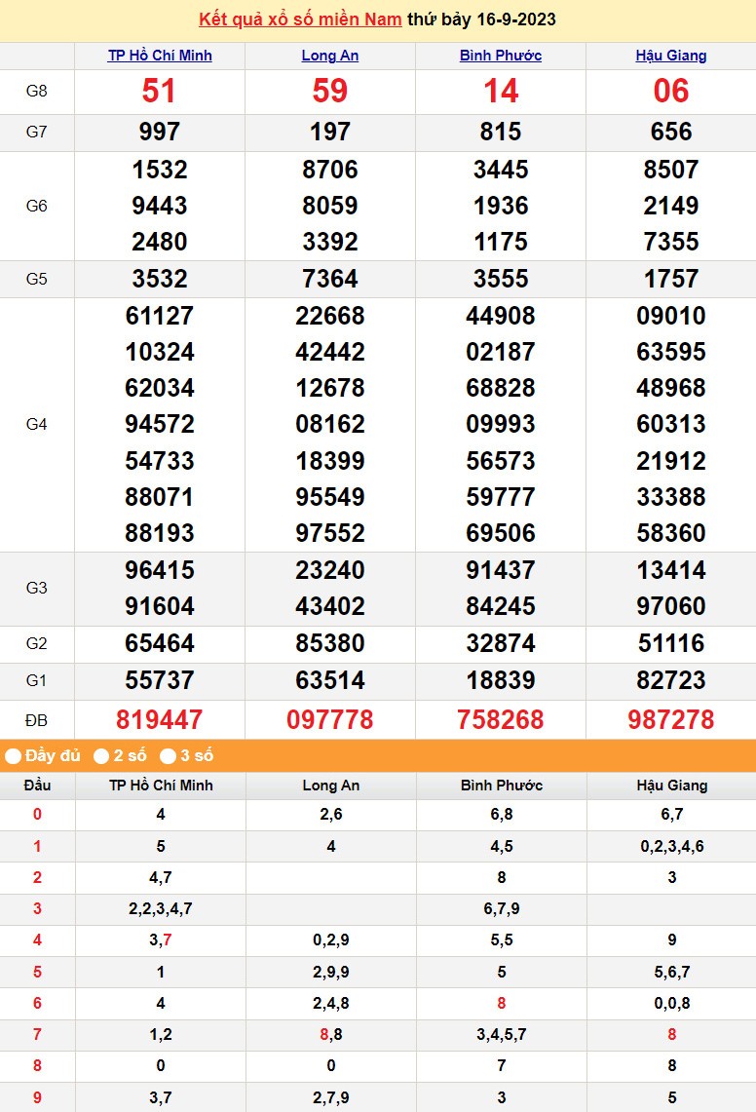This screenshot has width=756, height=1112.
Task: Open the 'Kết quả xổ số miền Nam' title link
Action: coord(300,19)
